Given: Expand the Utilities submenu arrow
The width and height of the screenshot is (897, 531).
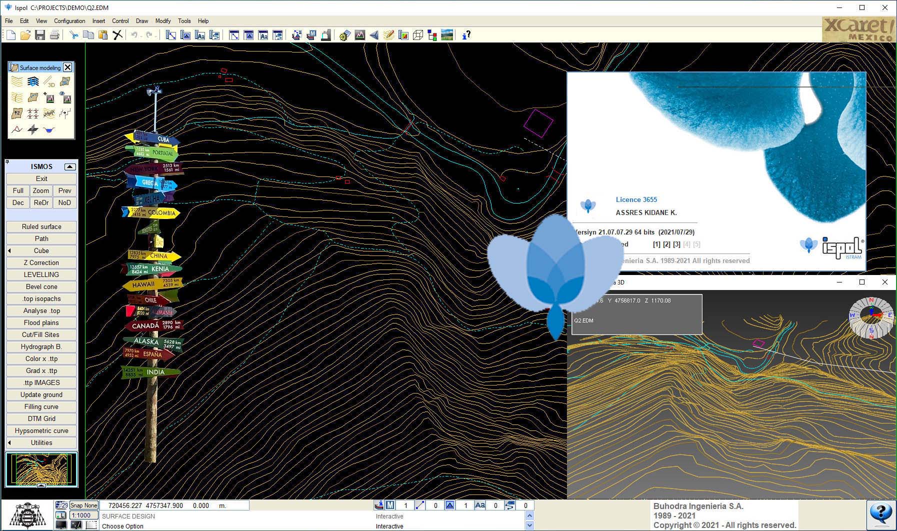Looking at the screenshot, I should 9,442.
